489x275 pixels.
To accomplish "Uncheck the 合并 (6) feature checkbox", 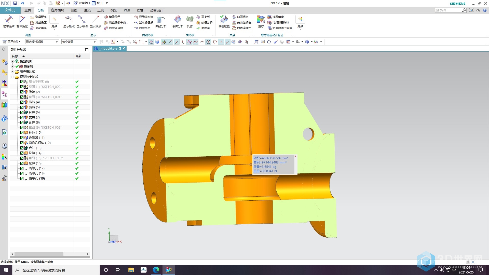I will (x=22, y=112).
